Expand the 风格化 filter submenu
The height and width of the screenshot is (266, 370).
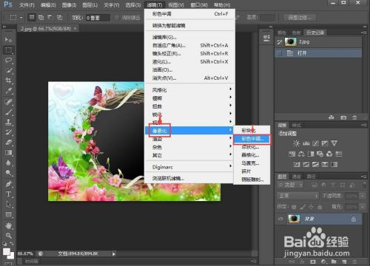[189, 90]
